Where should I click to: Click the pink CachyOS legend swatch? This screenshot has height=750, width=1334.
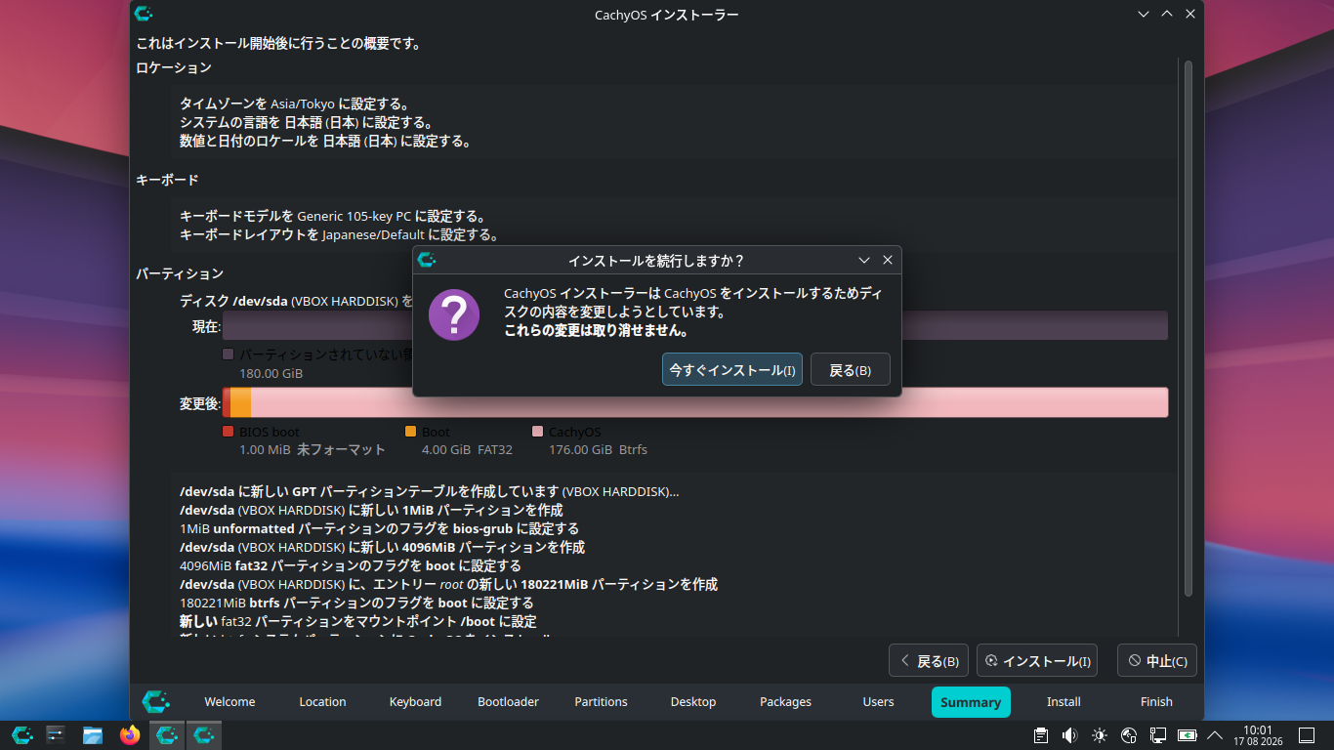[538, 432]
